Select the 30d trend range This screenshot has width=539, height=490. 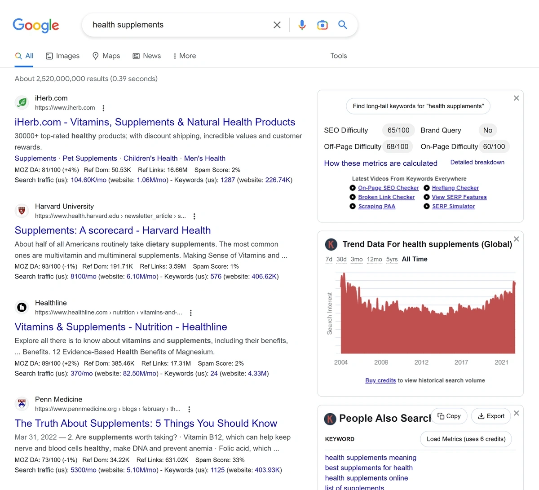coord(341,259)
